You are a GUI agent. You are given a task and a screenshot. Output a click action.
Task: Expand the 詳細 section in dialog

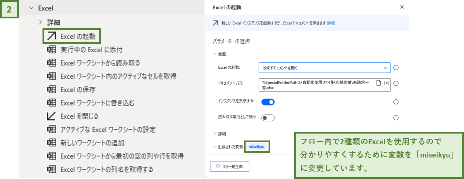(x=215, y=134)
